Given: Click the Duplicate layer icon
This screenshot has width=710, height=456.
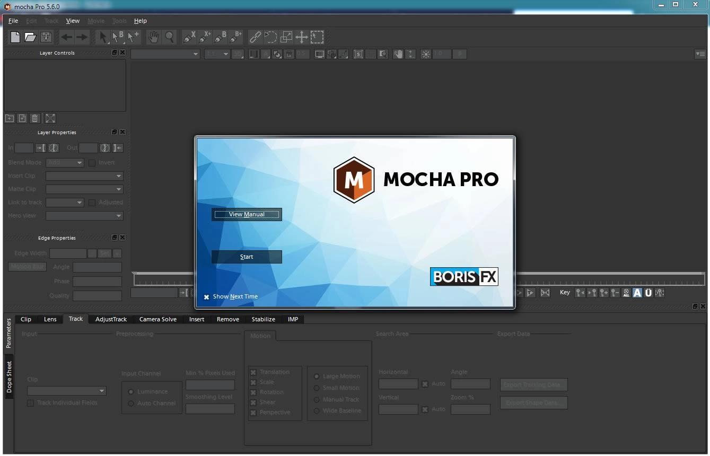Looking at the screenshot, I should [x=22, y=118].
